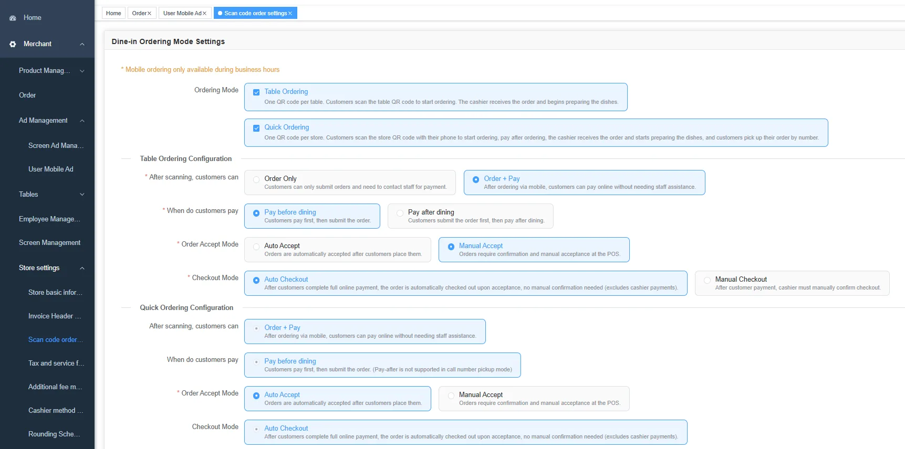Image resolution: width=905 pixels, height=449 pixels.
Task: Click 'Mobile ordering only available during business hours' note
Action: click(200, 70)
